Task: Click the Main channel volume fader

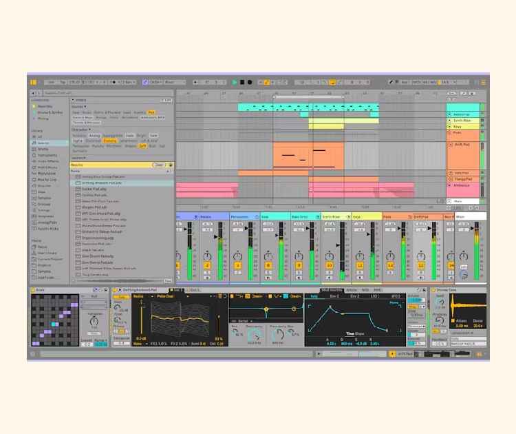Action: 473,228
